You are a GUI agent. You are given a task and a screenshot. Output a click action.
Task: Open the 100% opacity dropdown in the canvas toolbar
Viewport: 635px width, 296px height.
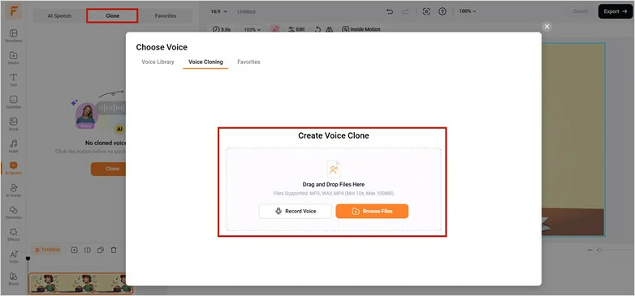click(x=253, y=29)
